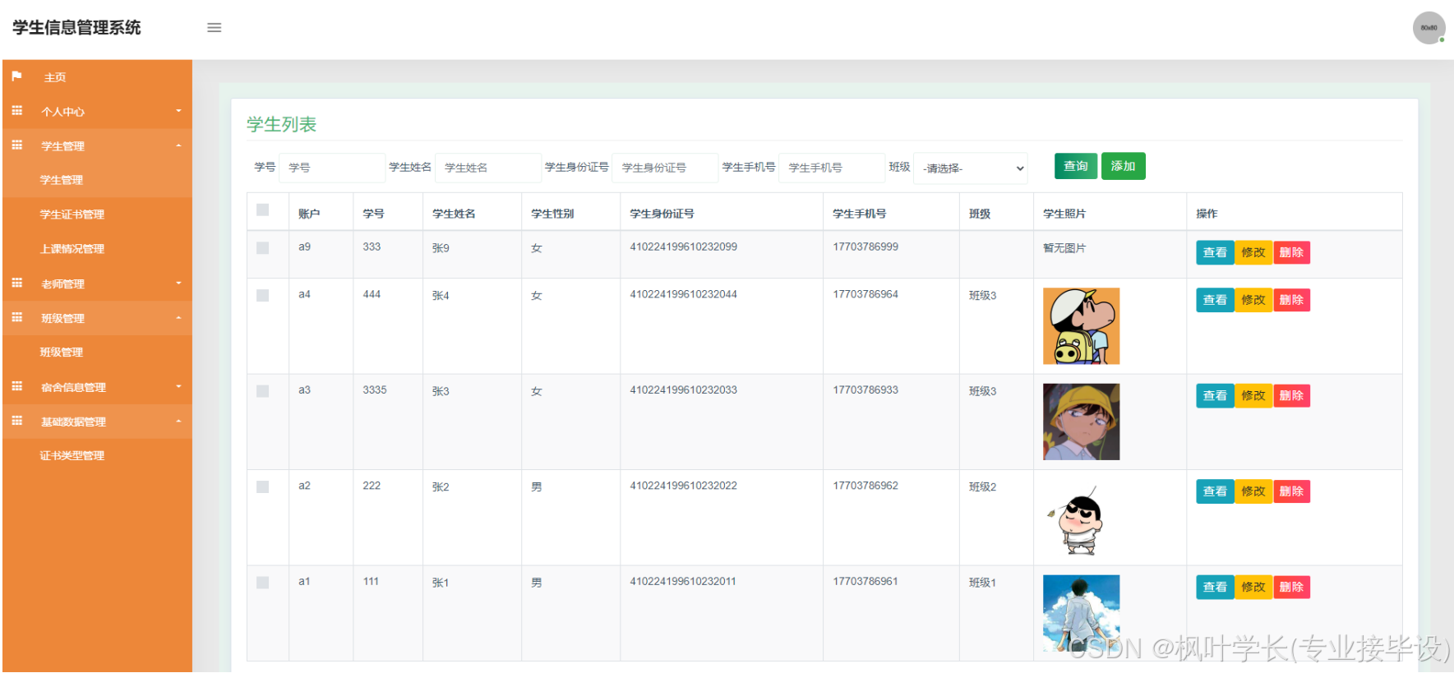Check the row checkbox for account a3
This screenshot has width=1454, height=673.
point(263,391)
